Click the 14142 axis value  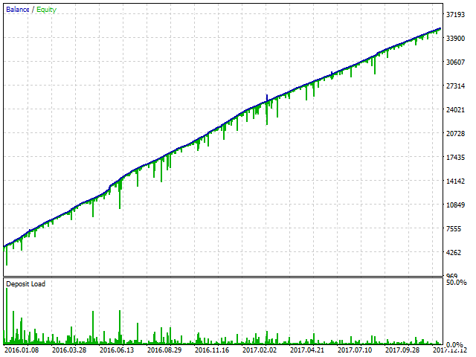tap(455, 181)
